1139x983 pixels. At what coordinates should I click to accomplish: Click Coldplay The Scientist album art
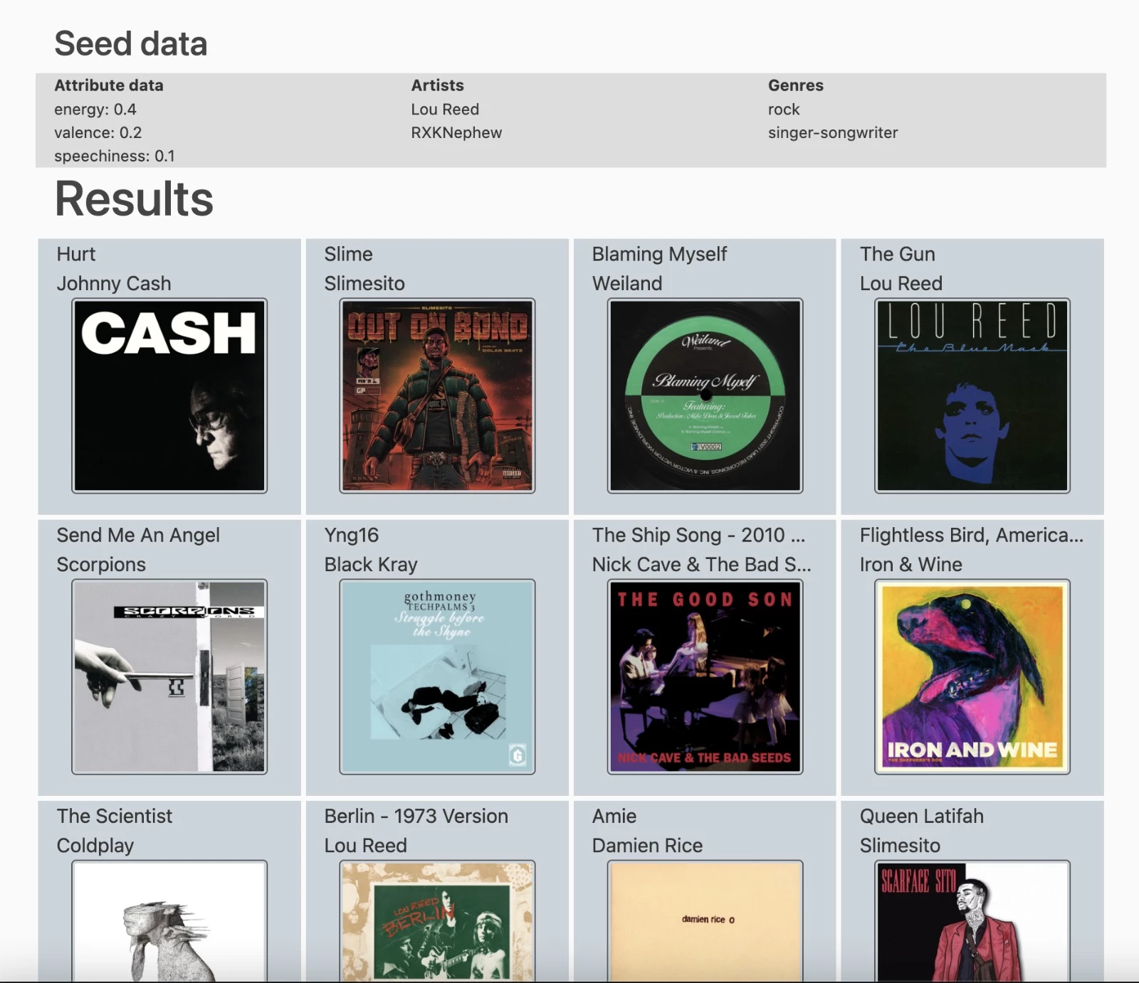point(169,920)
